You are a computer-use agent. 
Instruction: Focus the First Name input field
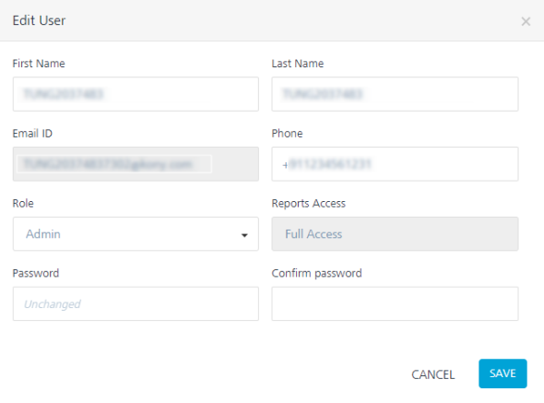click(136, 94)
